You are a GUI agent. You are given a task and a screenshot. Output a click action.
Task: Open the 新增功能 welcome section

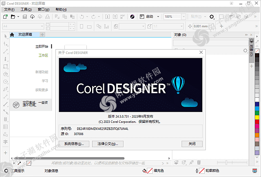point(42,72)
